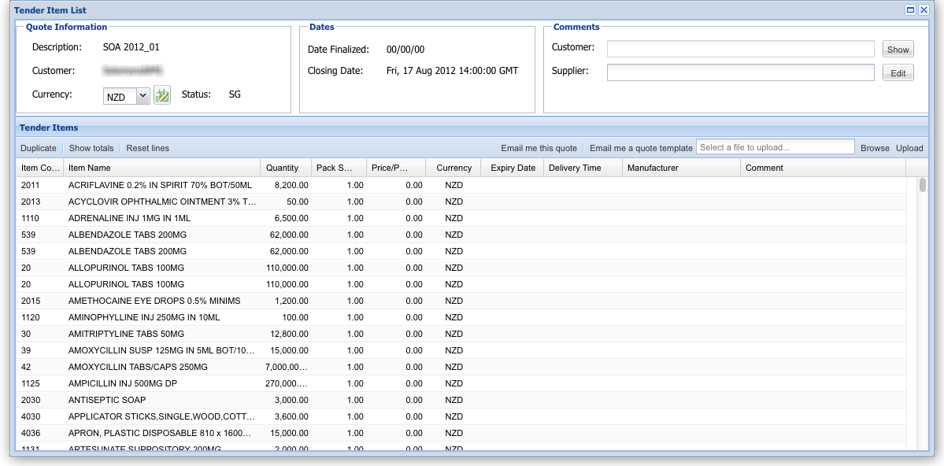
Task: Click the manufacturer cell for AMITRIPTYLINE TABS
Action: pyautogui.click(x=682, y=334)
